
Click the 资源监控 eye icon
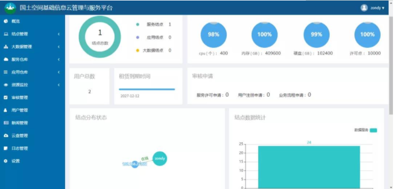(6, 85)
